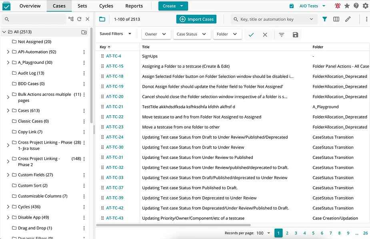
Task: Select the pencil edit icon in the toolbar
Action: click(x=347, y=19)
